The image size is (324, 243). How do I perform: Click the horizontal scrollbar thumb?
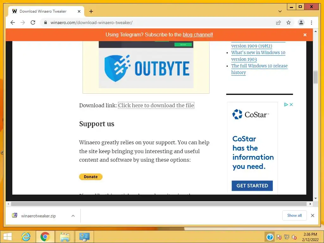tap(159, 204)
